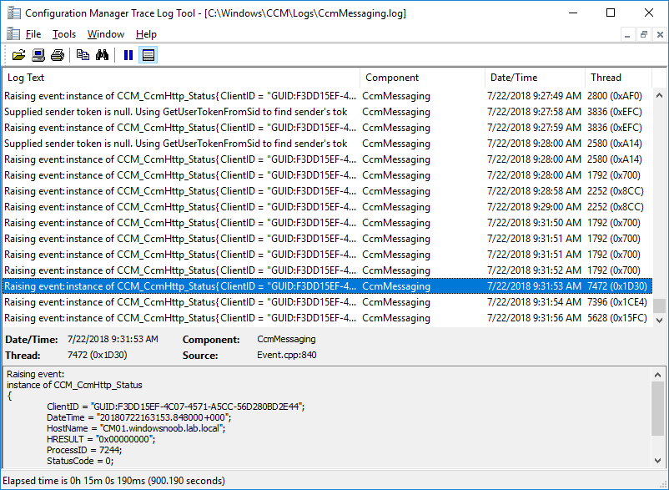Select the sender token row with thread 2580
Screen dimensions: 669x490
[328, 144]
